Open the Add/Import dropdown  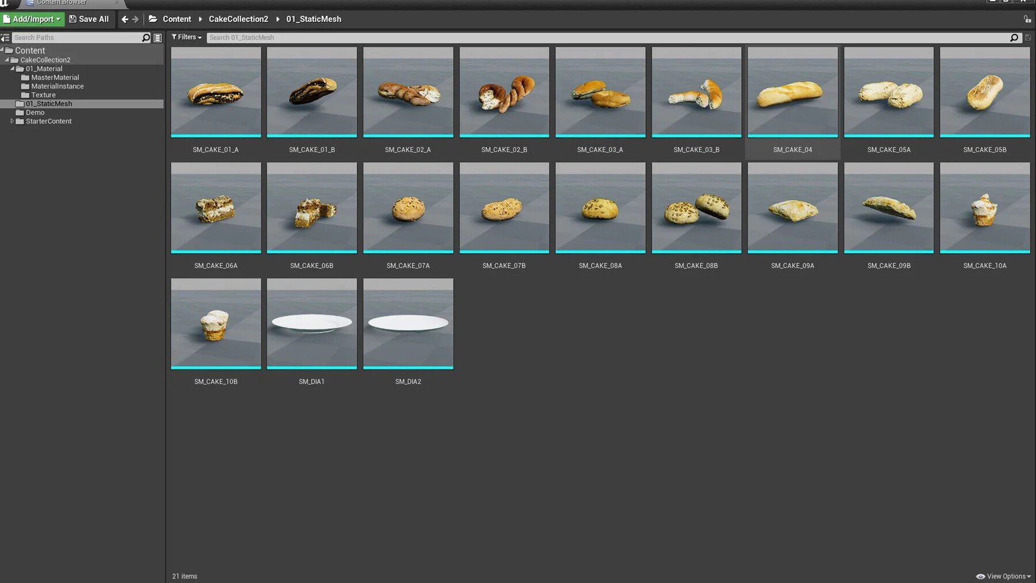click(x=32, y=19)
